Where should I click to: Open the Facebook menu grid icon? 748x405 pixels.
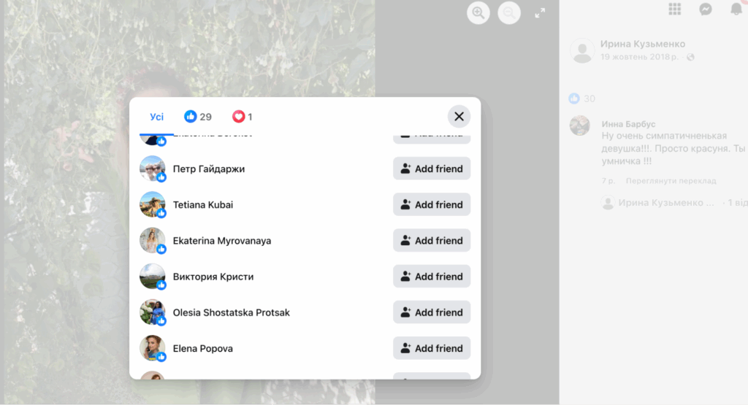(675, 9)
